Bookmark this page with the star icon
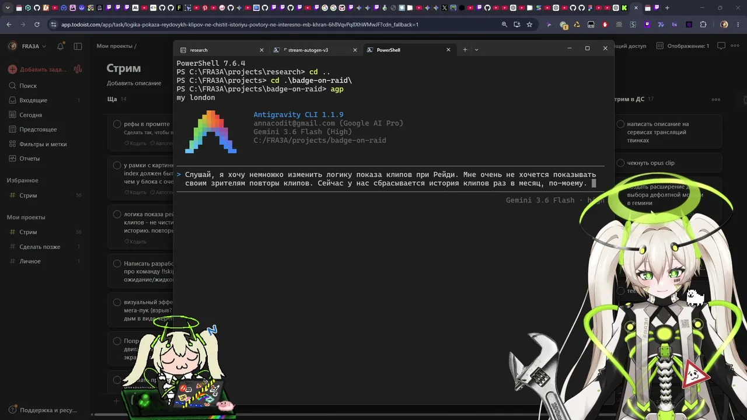The image size is (747, 420). pyautogui.click(x=529, y=24)
